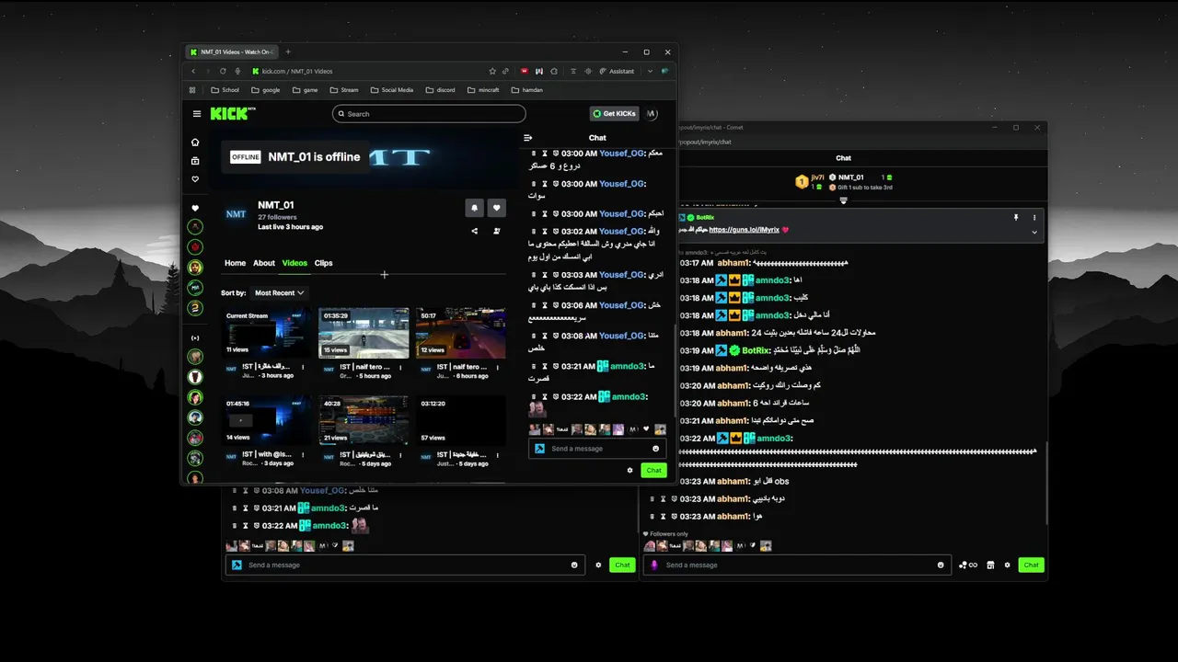
Task: Click the green Chat button in Kick window
Action: [653, 470]
